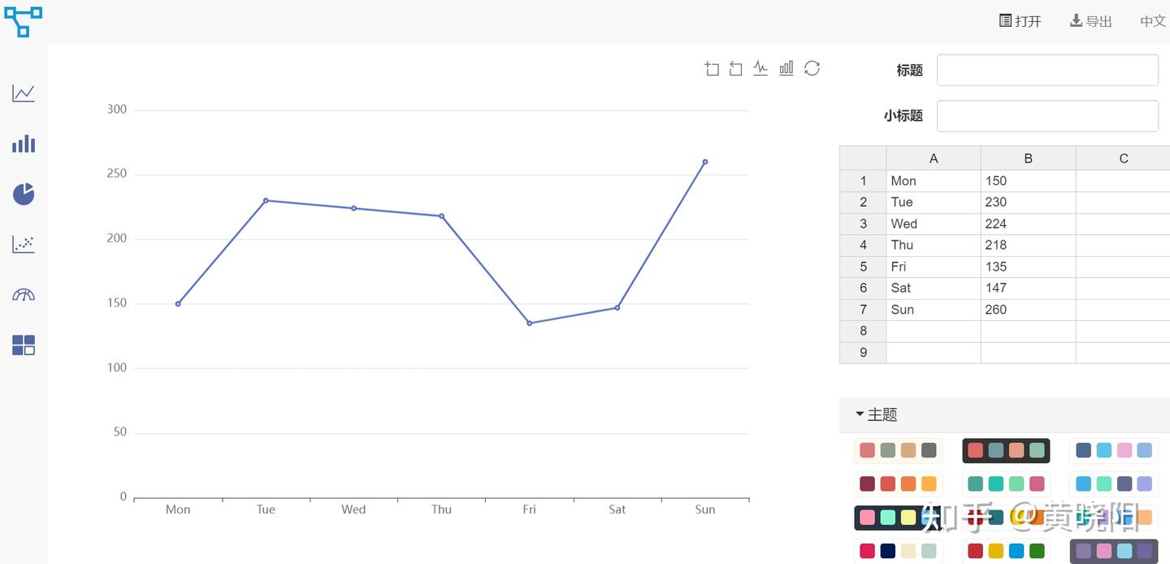Viewport: 1170px width, 564px height.
Task: Switch chart to bar view icon
Action: tap(786, 68)
